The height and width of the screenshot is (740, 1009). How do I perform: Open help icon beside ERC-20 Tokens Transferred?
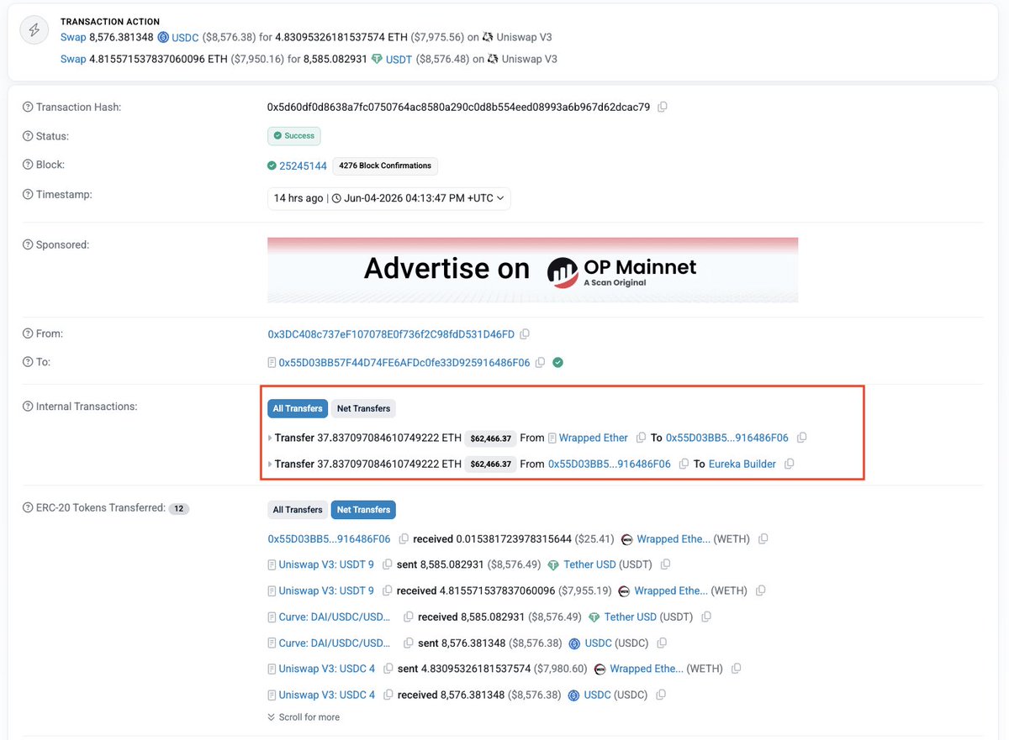(28, 508)
